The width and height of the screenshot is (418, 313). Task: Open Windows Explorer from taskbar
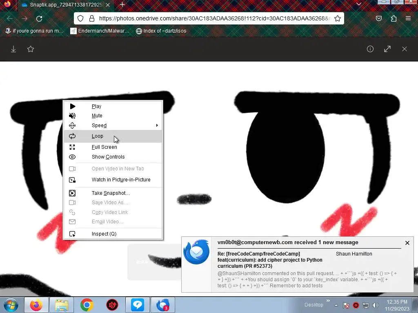tap(62, 305)
